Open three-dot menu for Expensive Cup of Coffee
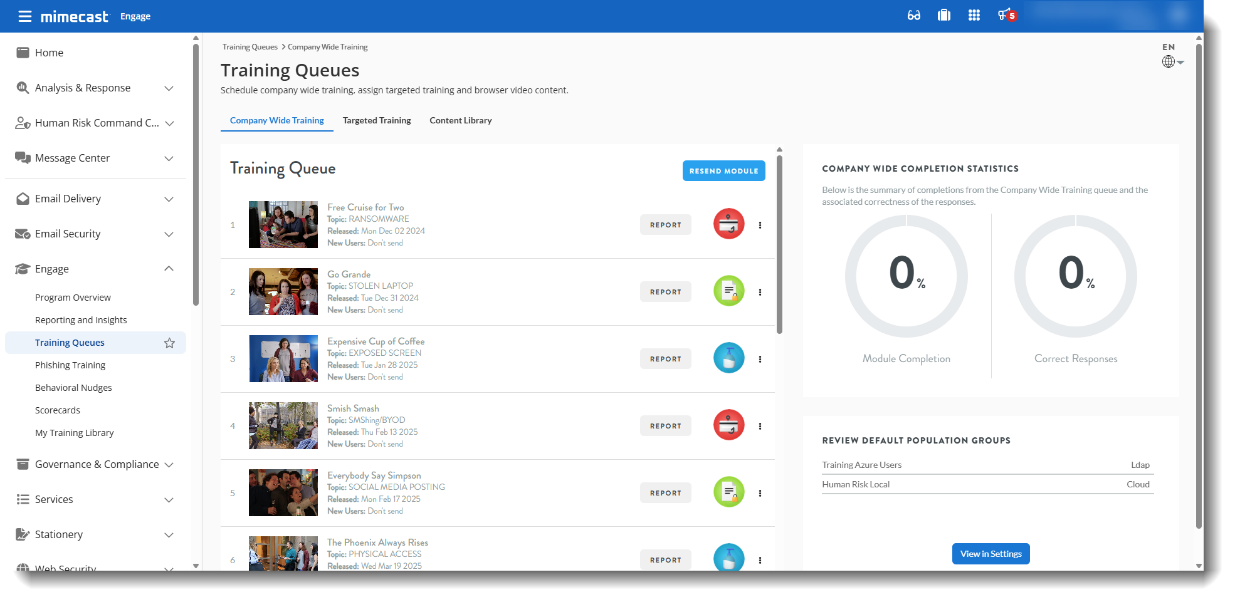The width and height of the screenshot is (1235, 602). pyautogui.click(x=760, y=359)
